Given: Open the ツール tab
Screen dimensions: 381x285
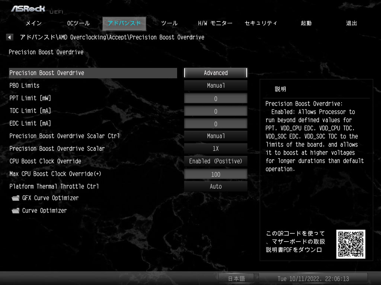Looking at the screenshot, I should coord(169,23).
